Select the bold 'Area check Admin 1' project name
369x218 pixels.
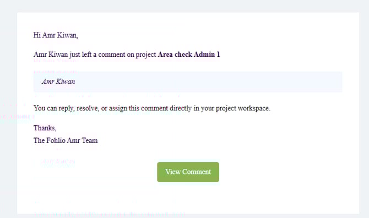189,55
